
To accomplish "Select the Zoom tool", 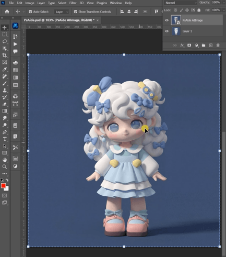I will pos(5,167).
